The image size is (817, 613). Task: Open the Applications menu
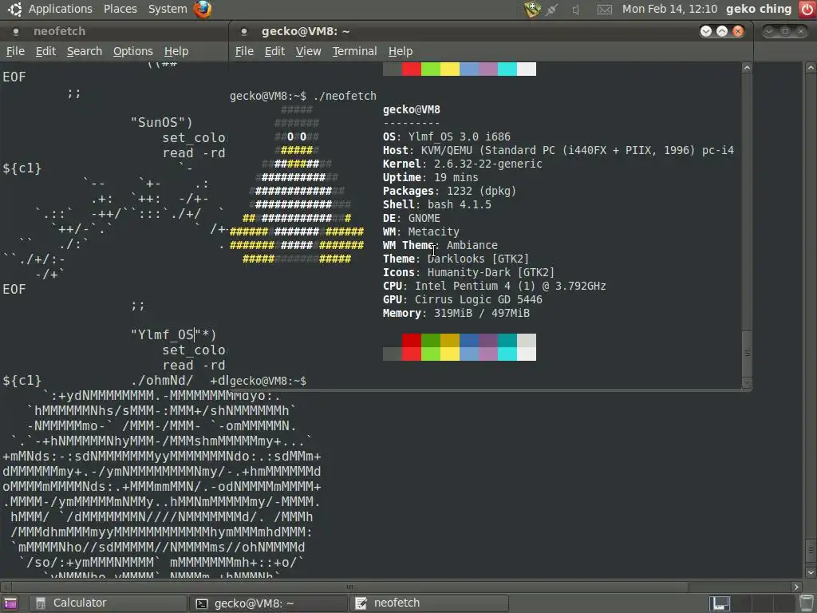(x=61, y=9)
